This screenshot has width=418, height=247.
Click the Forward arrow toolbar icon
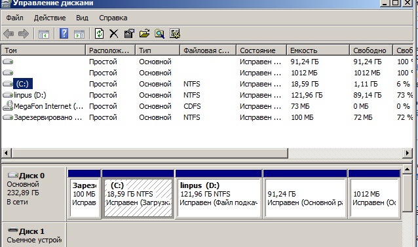24,34
